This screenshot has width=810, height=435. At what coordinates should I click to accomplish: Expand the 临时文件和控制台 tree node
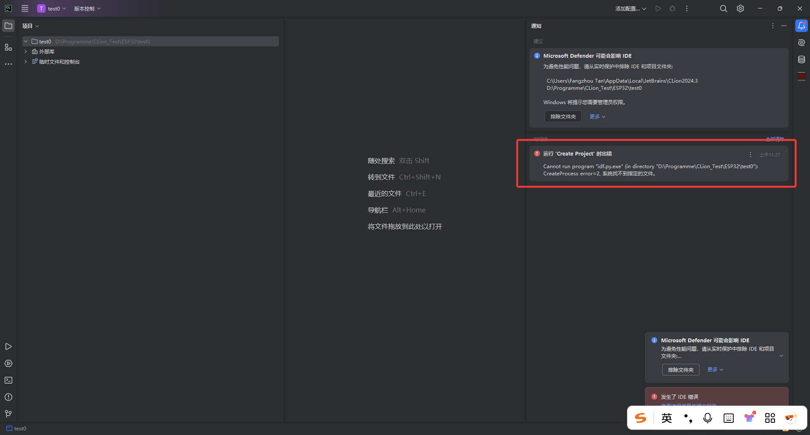pos(26,62)
